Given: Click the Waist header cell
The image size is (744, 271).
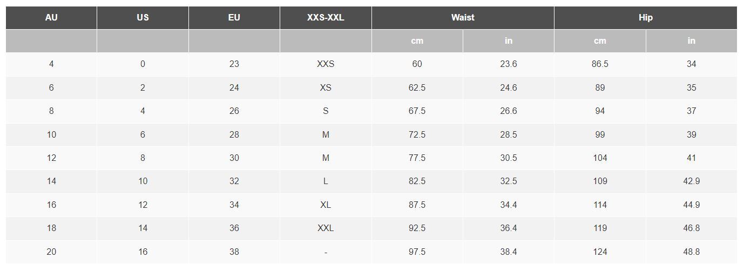Looking at the screenshot, I should point(463,18).
